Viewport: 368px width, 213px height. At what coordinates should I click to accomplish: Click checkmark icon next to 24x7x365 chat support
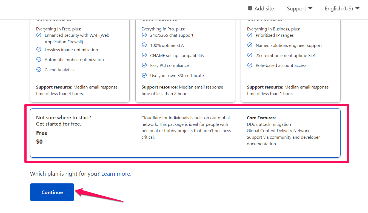click(x=144, y=35)
